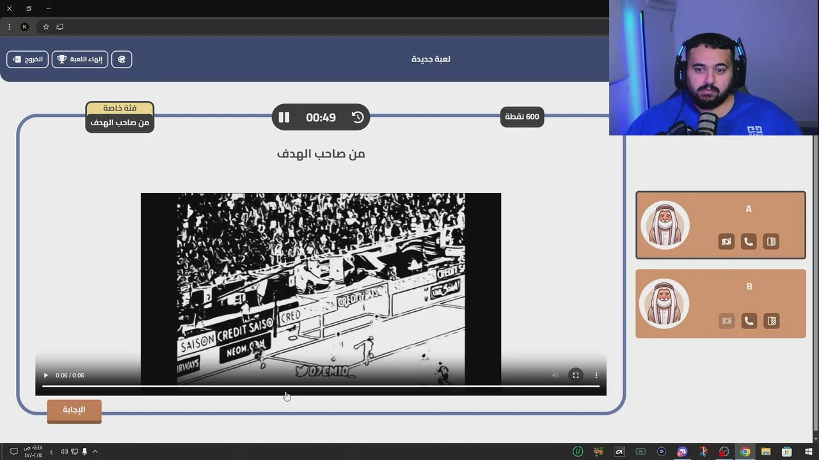
Task: Open the cocktail fruit taskbar icon
Action: point(598,452)
